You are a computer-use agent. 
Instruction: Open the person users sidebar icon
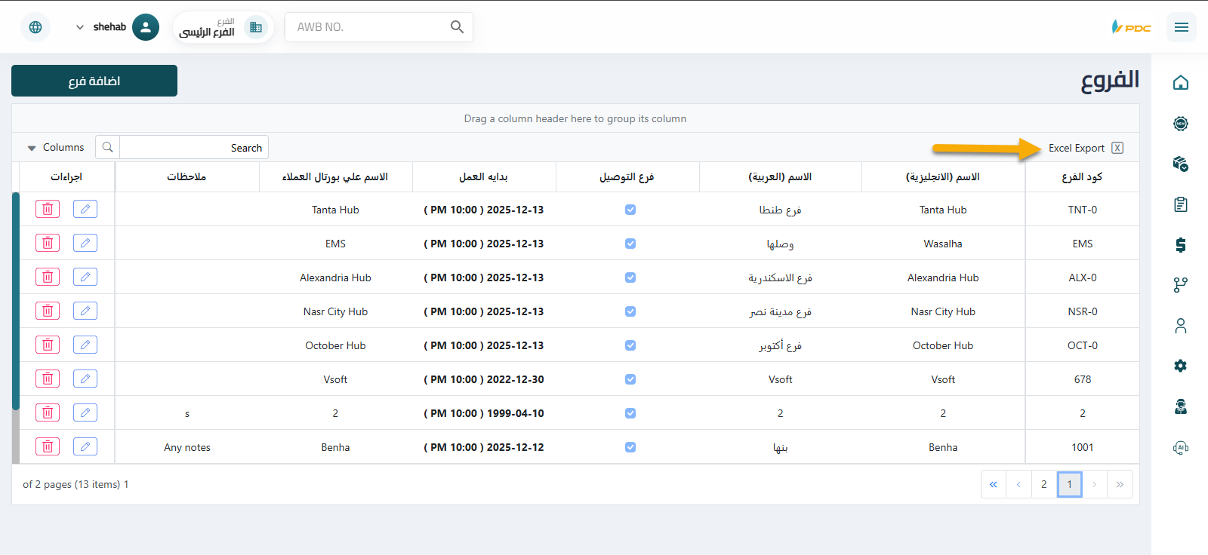click(1181, 326)
